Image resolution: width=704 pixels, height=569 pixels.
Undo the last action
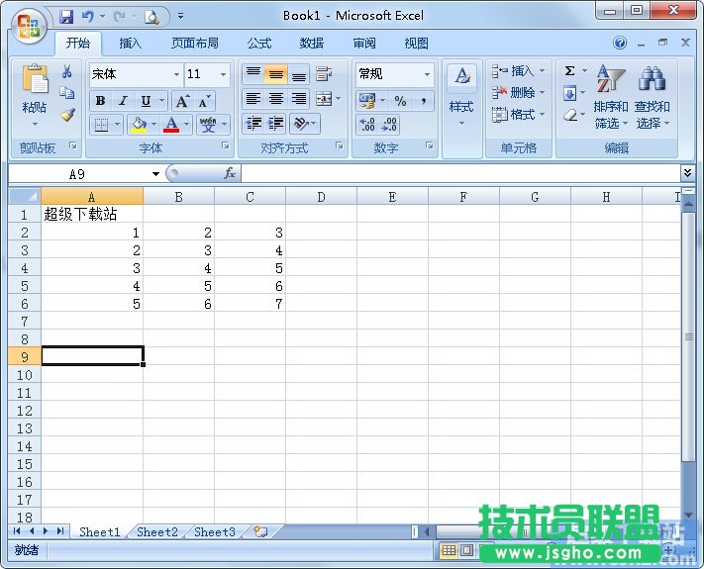click(87, 17)
